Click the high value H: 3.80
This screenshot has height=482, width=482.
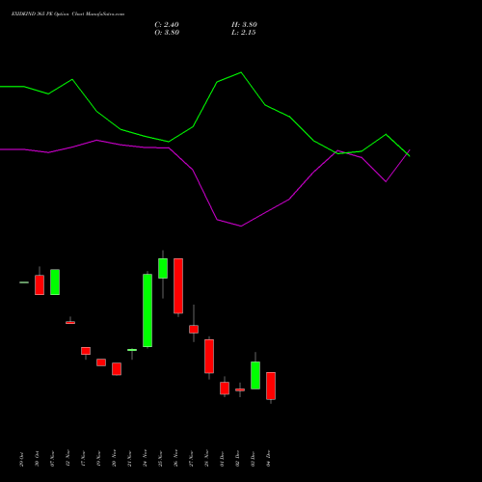(244, 25)
